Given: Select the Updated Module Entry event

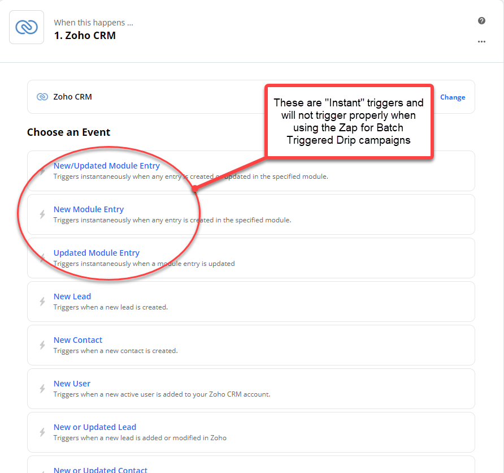Looking at the screenshot, I should pyautogui.click(x=251, y=258).
